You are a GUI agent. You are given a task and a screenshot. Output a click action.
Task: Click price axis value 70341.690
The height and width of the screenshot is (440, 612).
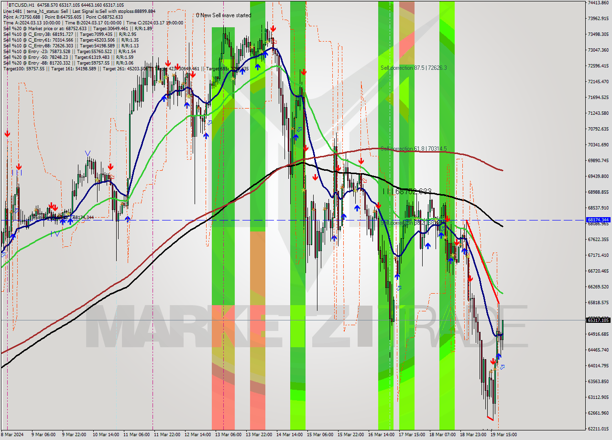click(x=598, y=144)
